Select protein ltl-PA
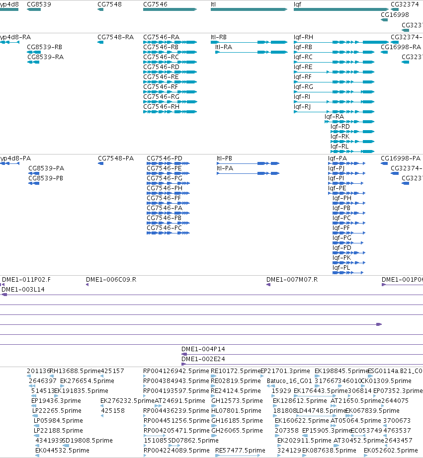 pyautogui.click(x=225, y=168)
